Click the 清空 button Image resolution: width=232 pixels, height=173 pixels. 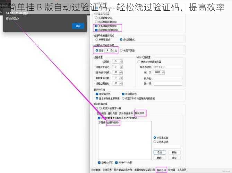point(174,158)
